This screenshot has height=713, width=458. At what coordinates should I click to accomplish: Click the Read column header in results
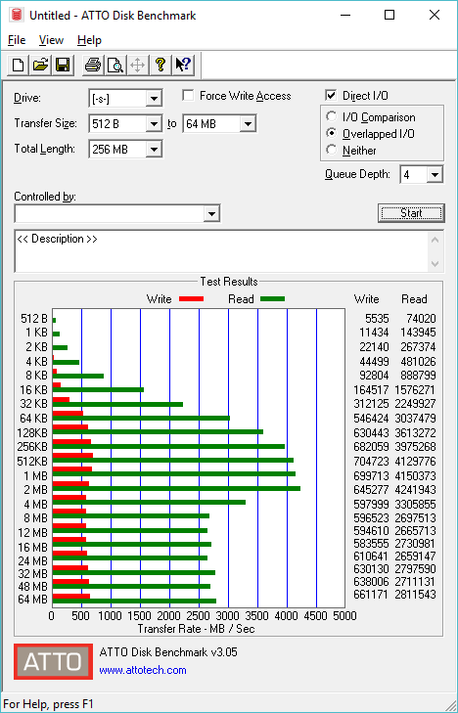click(414, 299)
